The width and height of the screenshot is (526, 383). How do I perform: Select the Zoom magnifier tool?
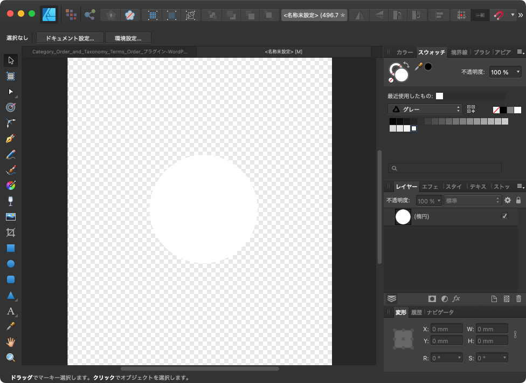pos(10,357)
